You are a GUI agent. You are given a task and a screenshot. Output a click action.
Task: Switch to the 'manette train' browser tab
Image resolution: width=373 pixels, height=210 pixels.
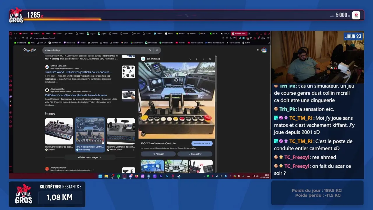point(239,34)
